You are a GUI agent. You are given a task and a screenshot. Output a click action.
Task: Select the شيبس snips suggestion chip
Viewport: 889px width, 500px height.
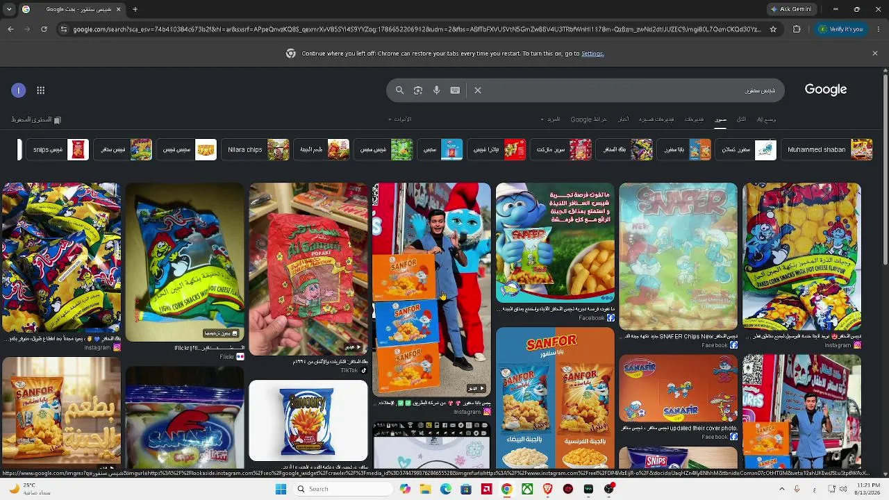(58, 149)
